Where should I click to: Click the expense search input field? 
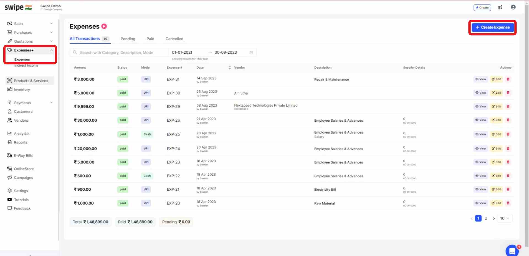[119, 52]
